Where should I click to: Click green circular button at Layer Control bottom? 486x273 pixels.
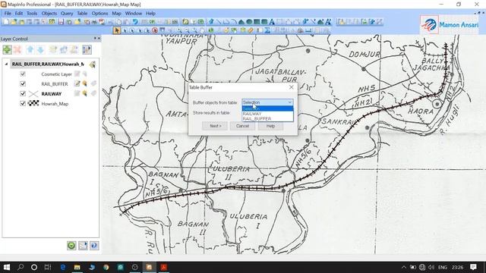71,246
